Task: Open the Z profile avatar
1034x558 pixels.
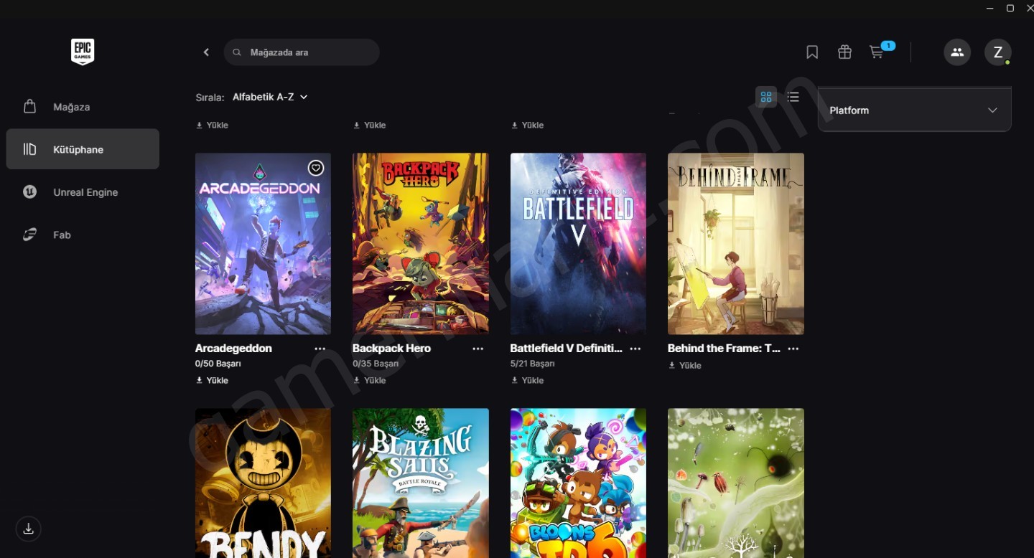Action: pyautogui.click(x=998, y=52)
